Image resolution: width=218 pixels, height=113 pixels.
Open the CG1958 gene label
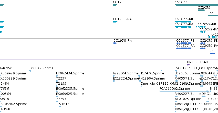[x=119, y=2]
